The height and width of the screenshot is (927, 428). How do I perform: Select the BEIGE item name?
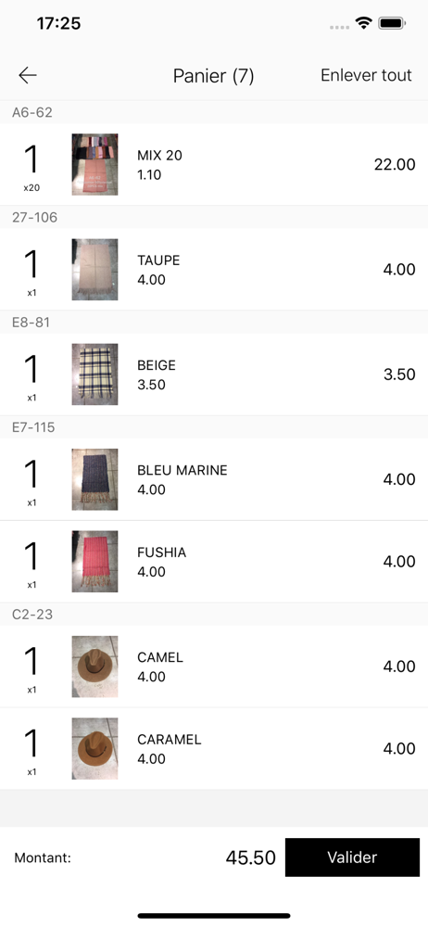pos(157,365)
